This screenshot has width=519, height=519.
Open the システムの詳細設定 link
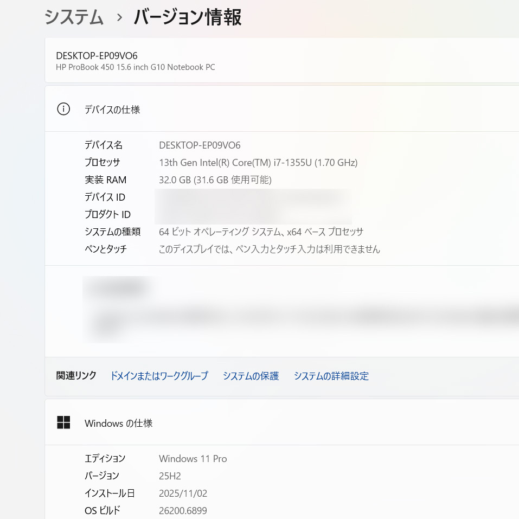click(x=331, y=376)
